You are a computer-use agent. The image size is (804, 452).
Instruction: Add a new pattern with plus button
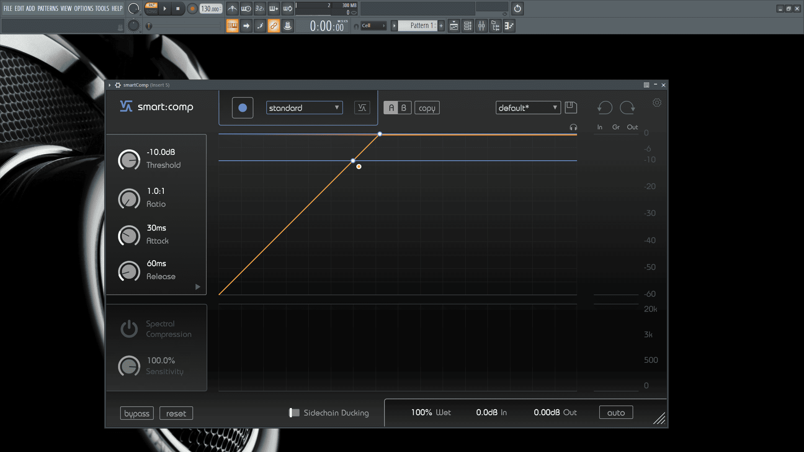tap(441, 26)
